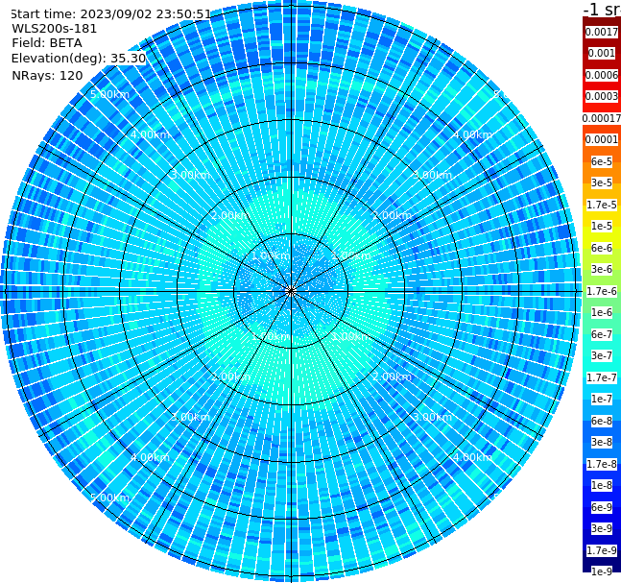This screenshot has width=621, height=583.
Task: Click the colorbar label '1e-5'
Action: pyautogui.click(x=602, y=226)
